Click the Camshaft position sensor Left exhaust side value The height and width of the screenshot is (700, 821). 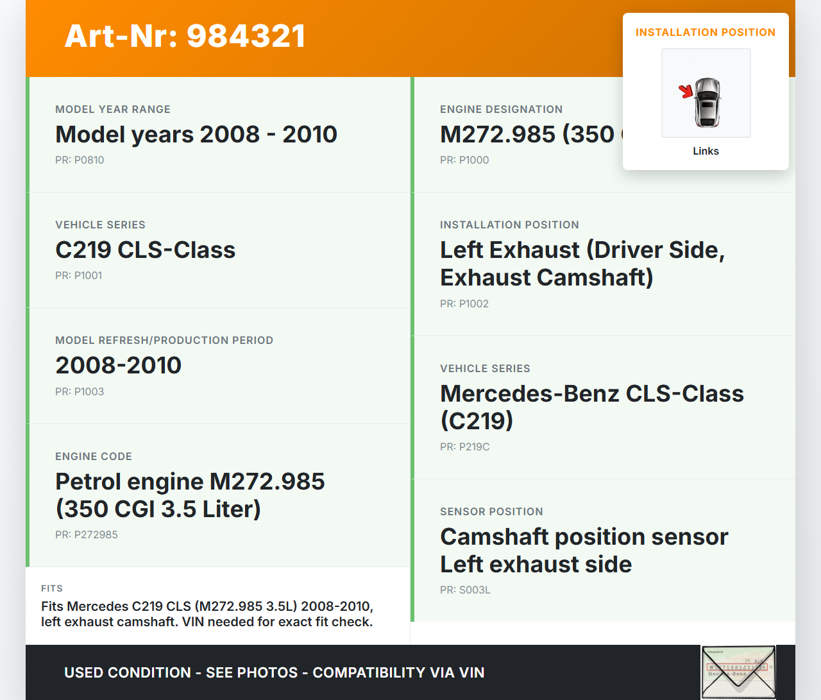(584, 551)
